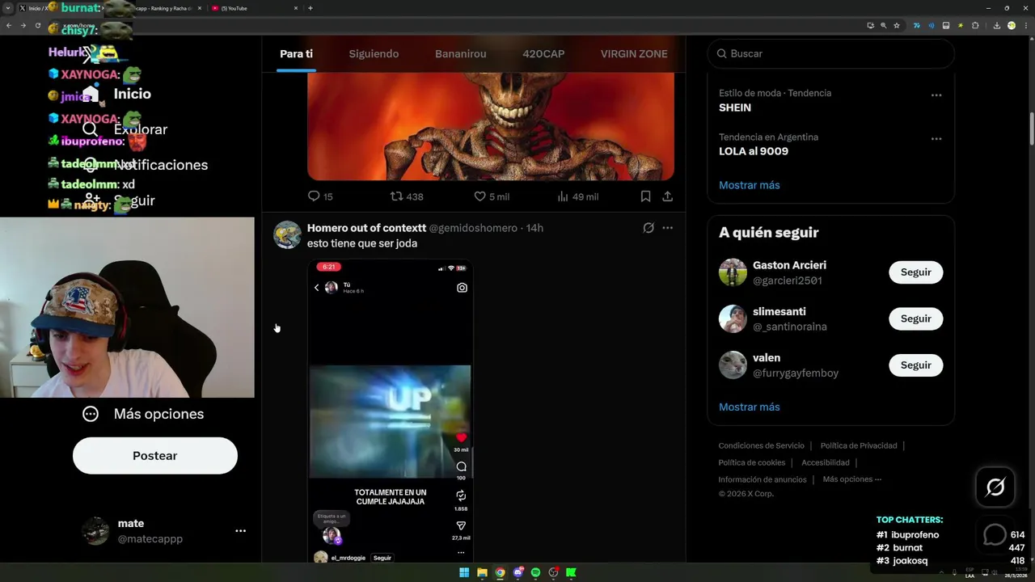The height and width of the screenshot is (582, 1035).
Task: Expand footer Más opciones menu
Action: pyautogui.click(x=852, y=479)
